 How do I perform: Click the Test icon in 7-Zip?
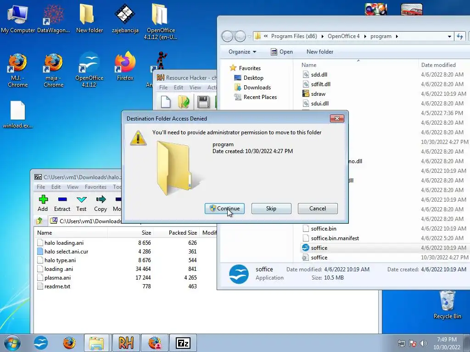(81, 203)
